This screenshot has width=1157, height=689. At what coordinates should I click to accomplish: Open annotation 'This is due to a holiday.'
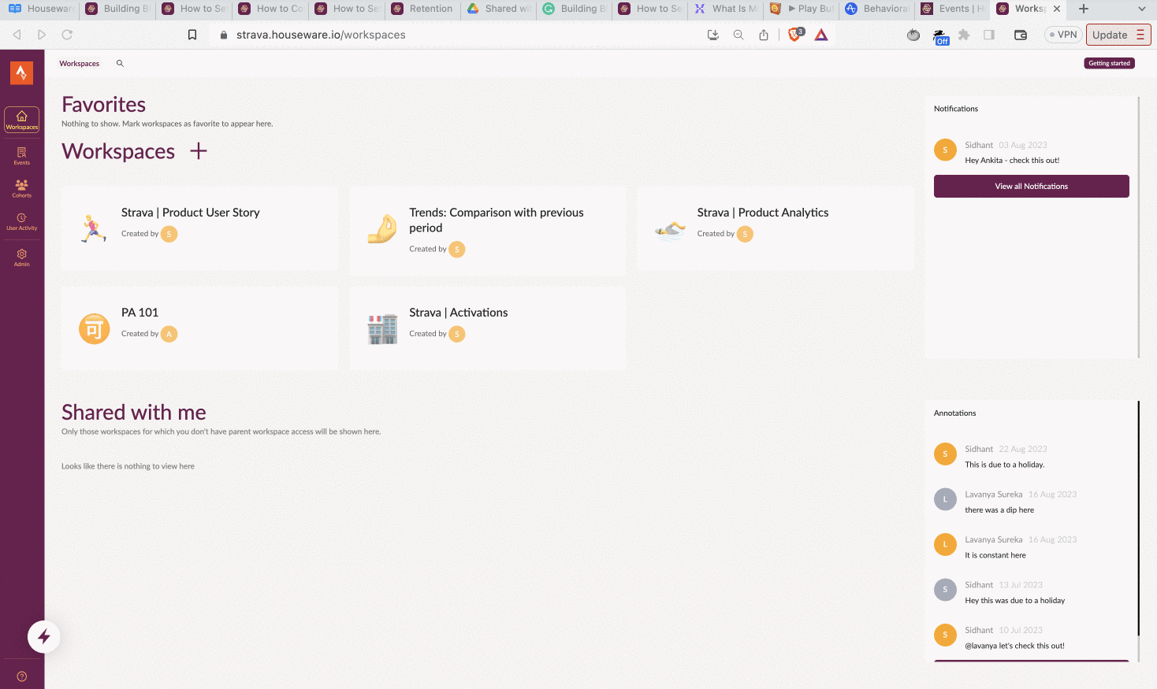[x=1031, y=457]
